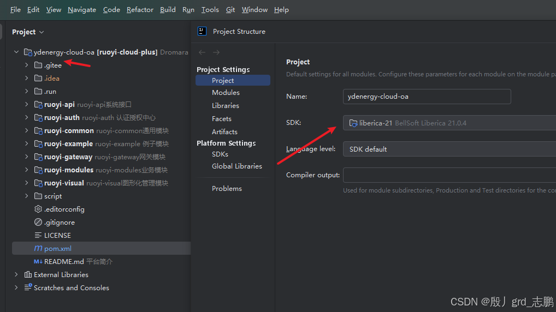Click the gear icon of .editorconfig
Screen dimensions: 556x312
(x=38, y=209)
